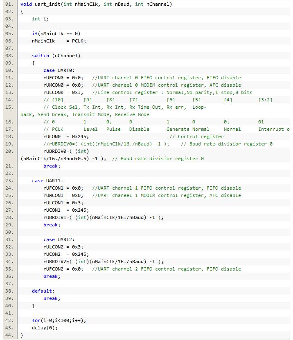Click 'rUCON0 = 0x245;' statement
Viewport: 293px width, 340px height.
(x=66, y=137)
